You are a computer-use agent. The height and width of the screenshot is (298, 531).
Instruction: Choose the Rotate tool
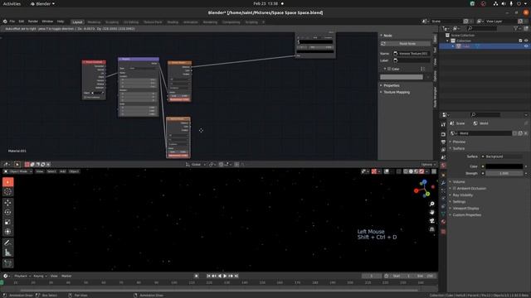click(7, 212)
